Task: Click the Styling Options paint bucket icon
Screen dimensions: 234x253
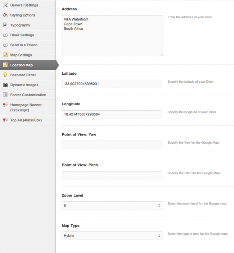Action: (5, 15)
